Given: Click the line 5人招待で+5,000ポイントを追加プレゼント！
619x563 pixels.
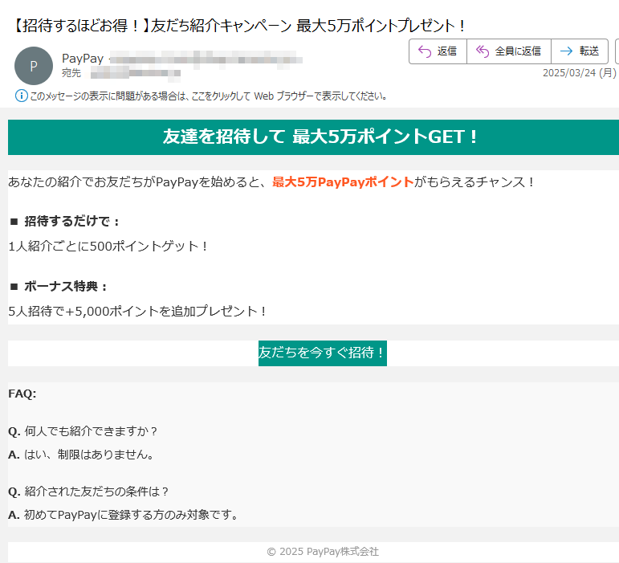Looking at the screenshot, I should 137,312.
